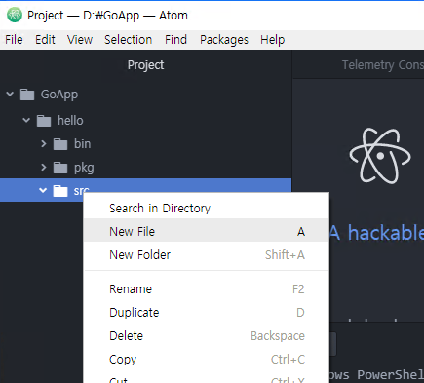
Task: Choose Rename from context menu
Action: pyautogui.click(x=207, y=289)
